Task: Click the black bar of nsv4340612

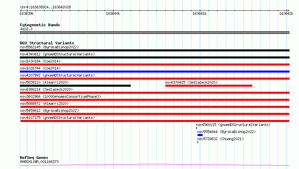Action: (x=155, y=57)
